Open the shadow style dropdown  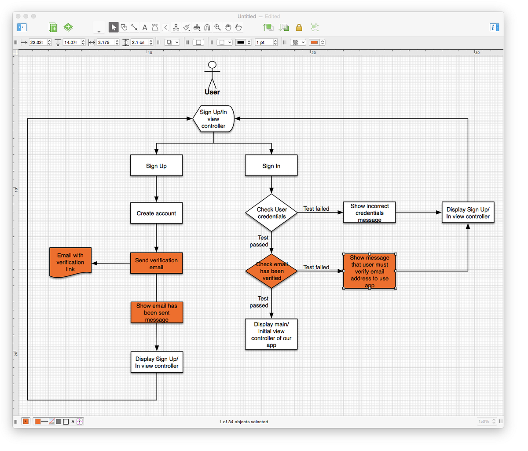tap(172, 42)
